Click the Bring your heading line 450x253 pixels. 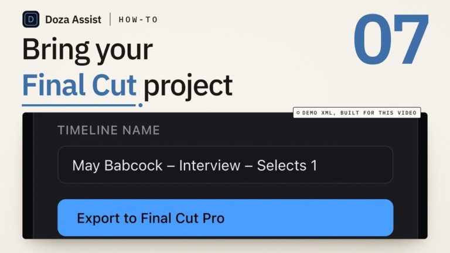(87, 50)
